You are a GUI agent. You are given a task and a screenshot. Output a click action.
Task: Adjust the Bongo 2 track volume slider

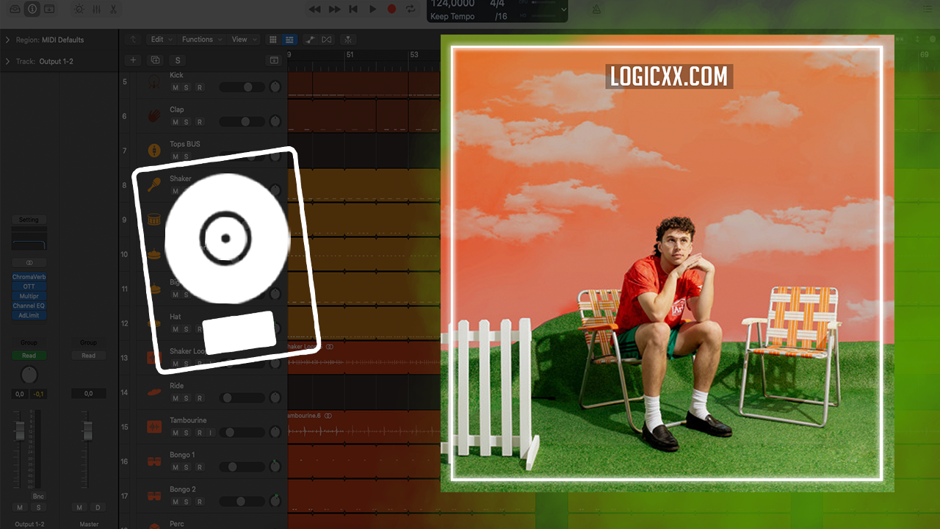242,502
